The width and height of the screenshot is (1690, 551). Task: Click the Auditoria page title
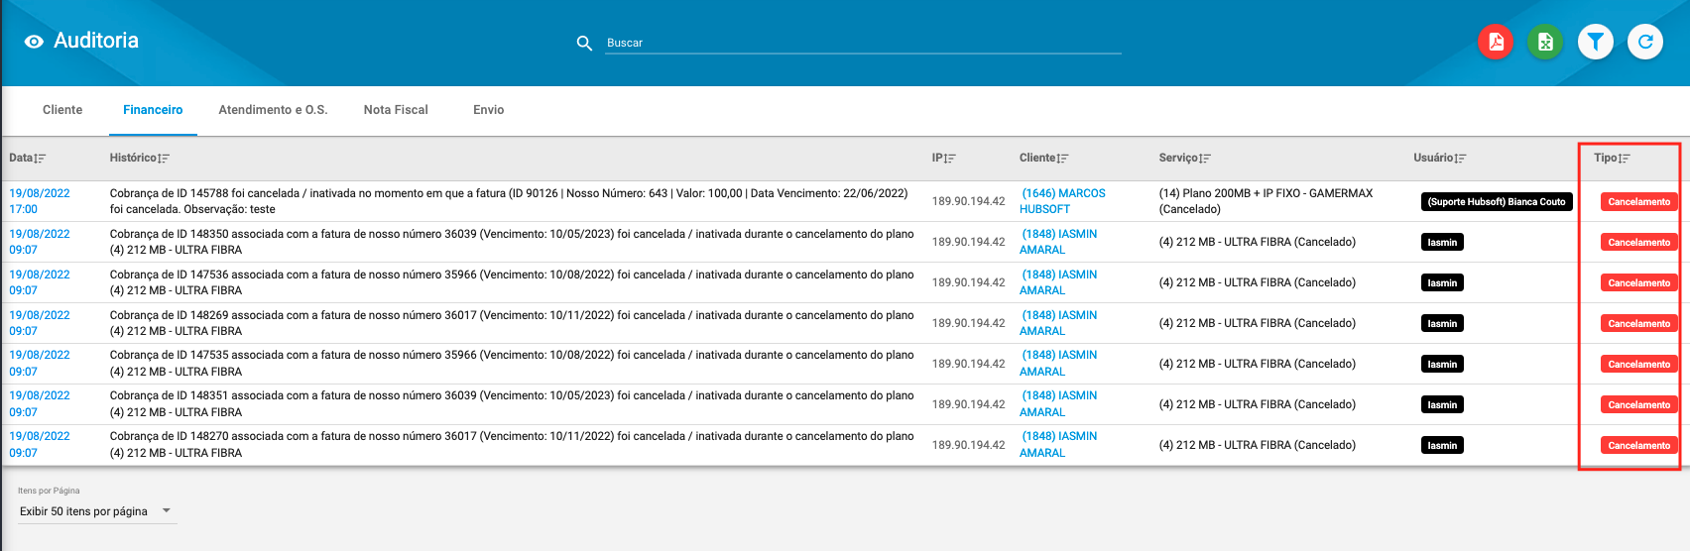tap(96, 41)
